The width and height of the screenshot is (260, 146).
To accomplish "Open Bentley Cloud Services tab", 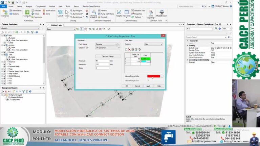I will pos(91,6).
